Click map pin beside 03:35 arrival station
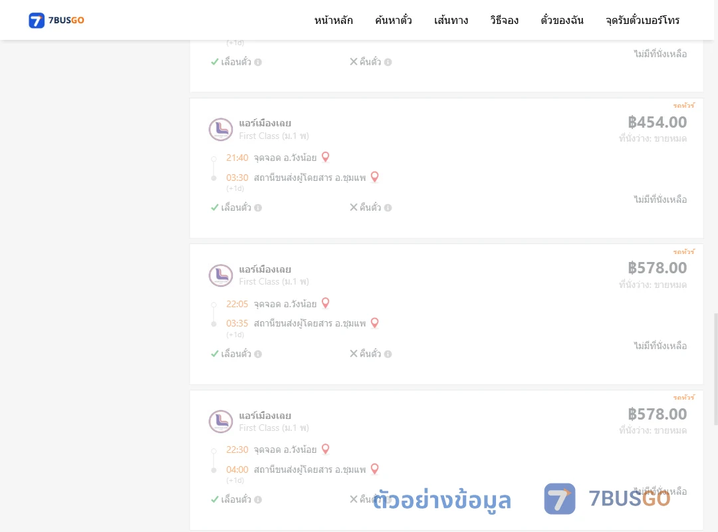The height and width of the screenshot is (532, 718). (374, 323)
